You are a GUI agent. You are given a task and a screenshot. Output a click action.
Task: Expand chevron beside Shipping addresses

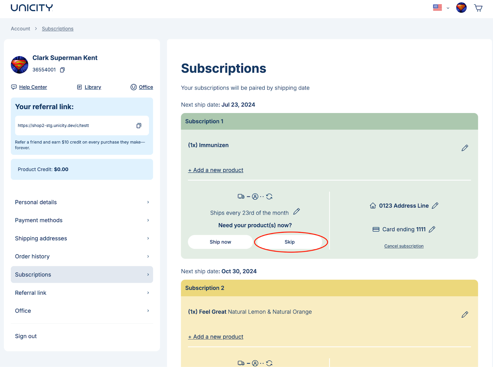tap(148, 239)
